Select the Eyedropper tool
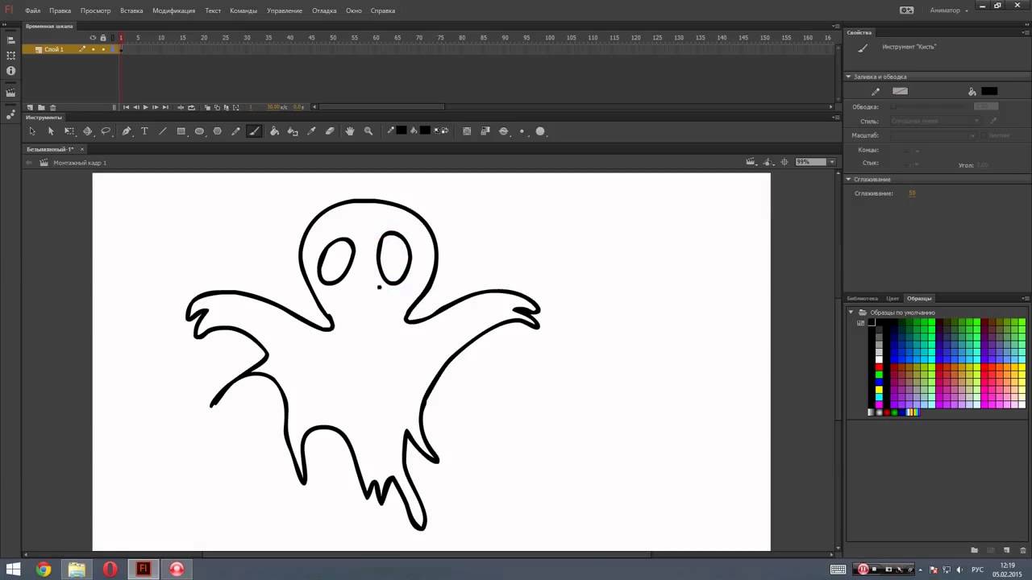Image resolution: width=1032 pixels, height=580 pixels. 311,131
